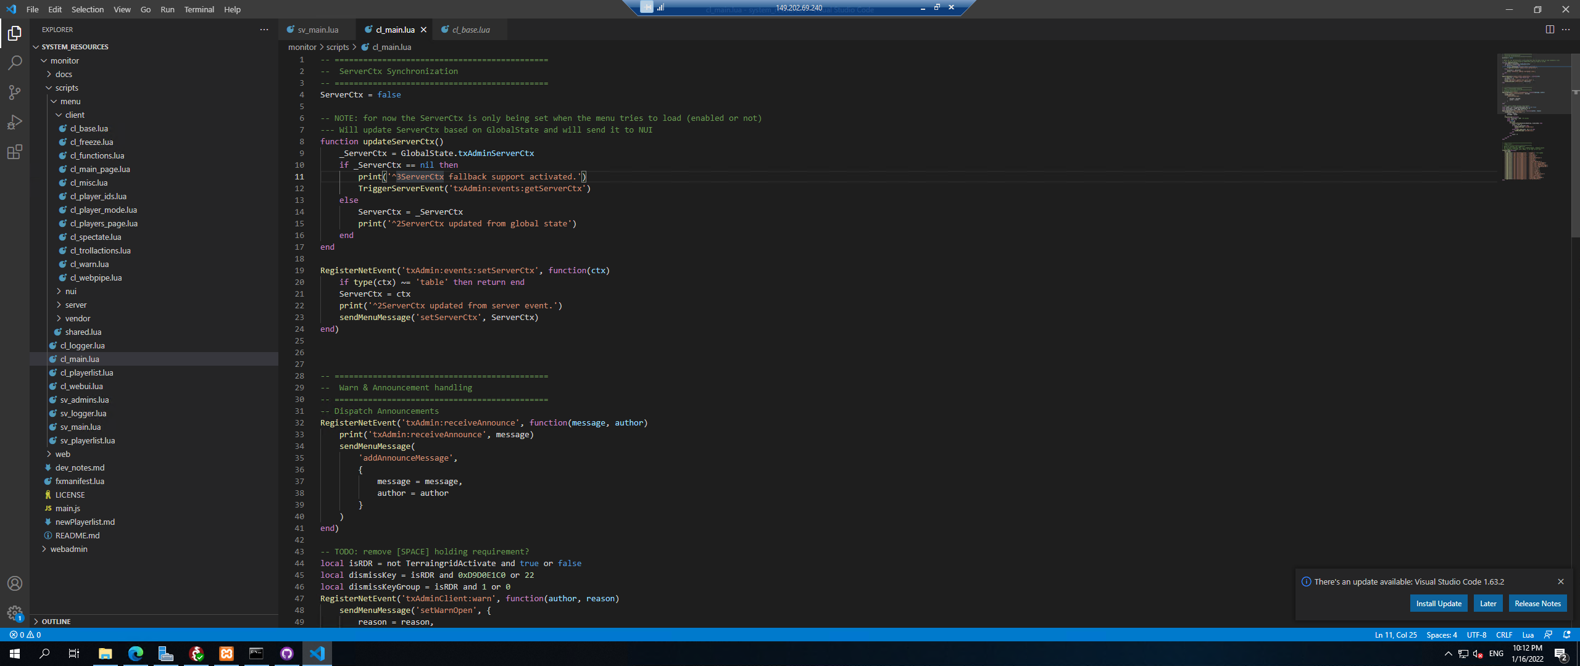Switch to the sv_main.lua tab
Image resolution: width=1580 pixels, height=666 pixels.
(x=317, y=30)
